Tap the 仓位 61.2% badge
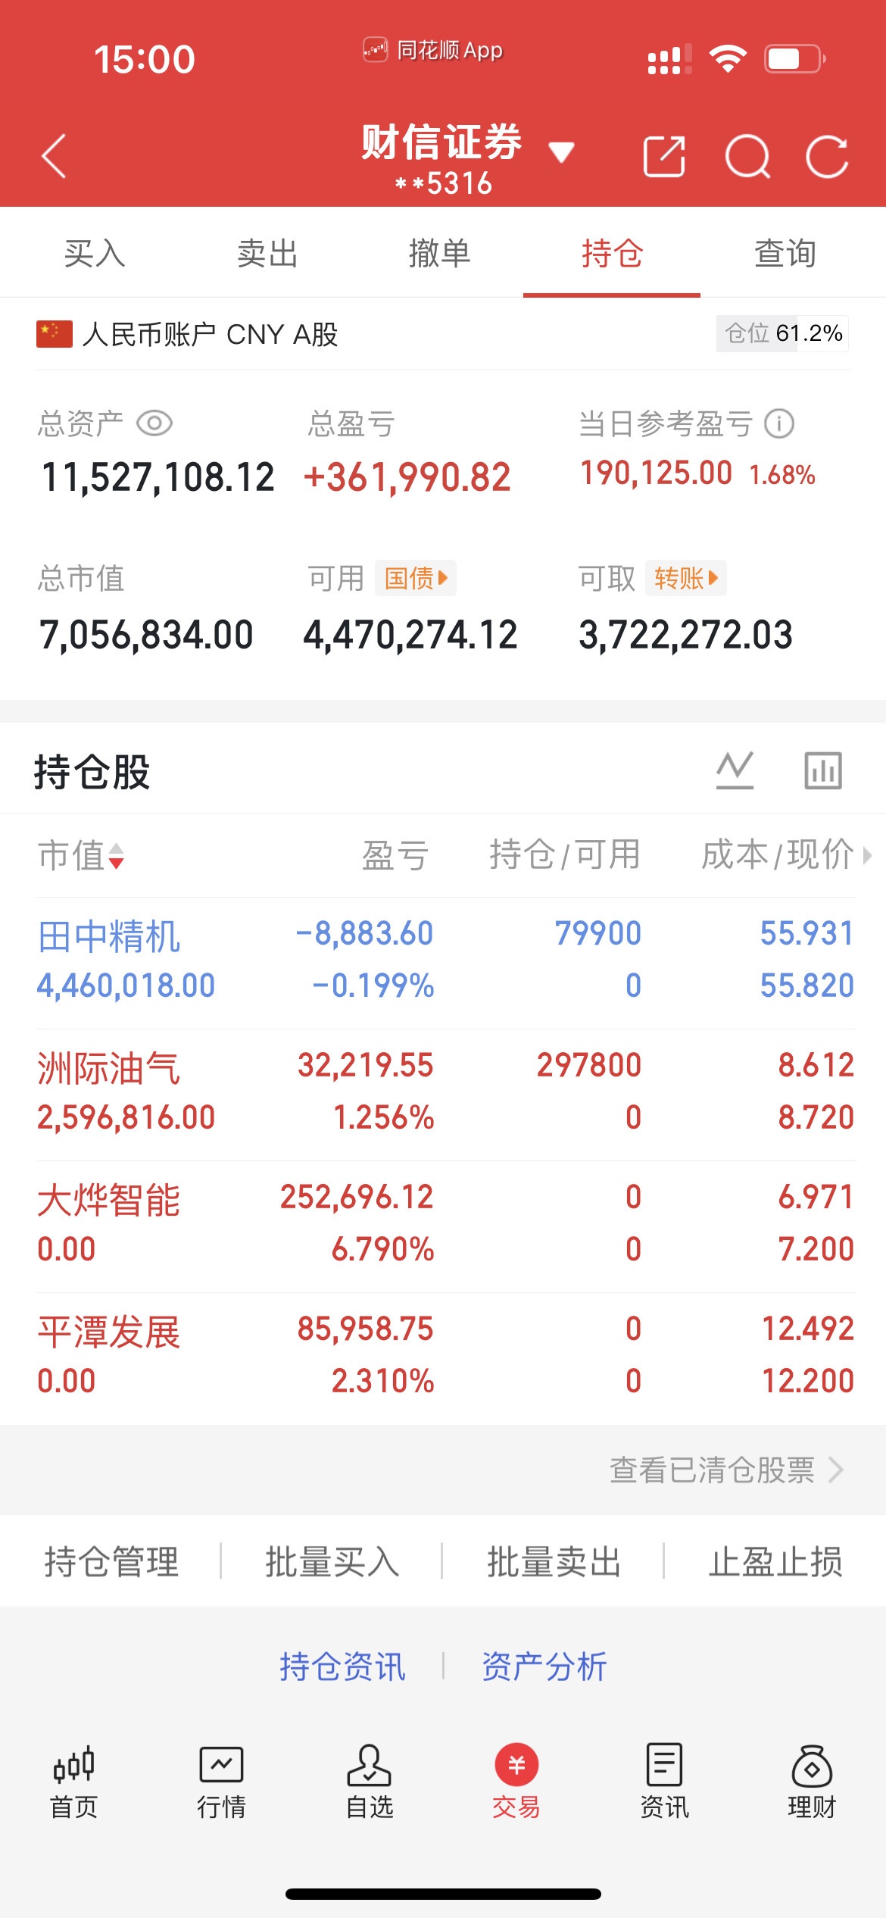 (x=782, y=333)
